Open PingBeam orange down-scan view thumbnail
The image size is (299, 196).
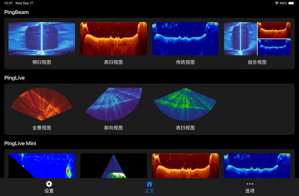(113, 38)
